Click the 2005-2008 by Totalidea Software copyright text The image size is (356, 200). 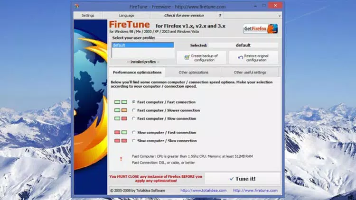[138, 191]
